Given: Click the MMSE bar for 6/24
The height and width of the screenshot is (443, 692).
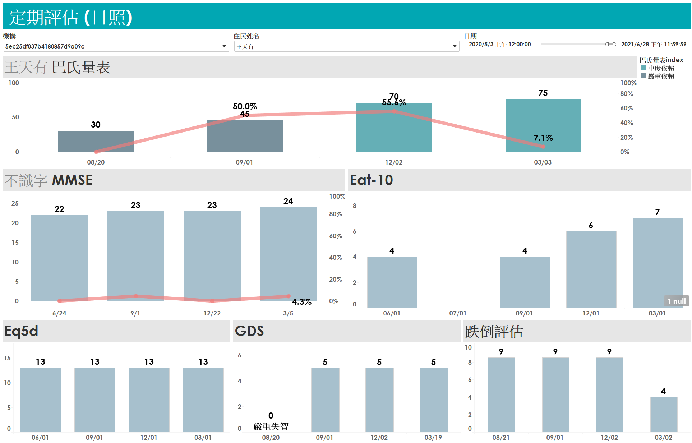Looking at the screenshot, I should [x=59, y=258].
